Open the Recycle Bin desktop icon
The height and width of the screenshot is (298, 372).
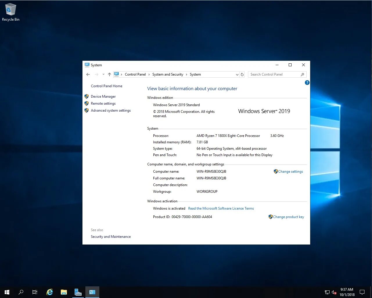[11, 12]
